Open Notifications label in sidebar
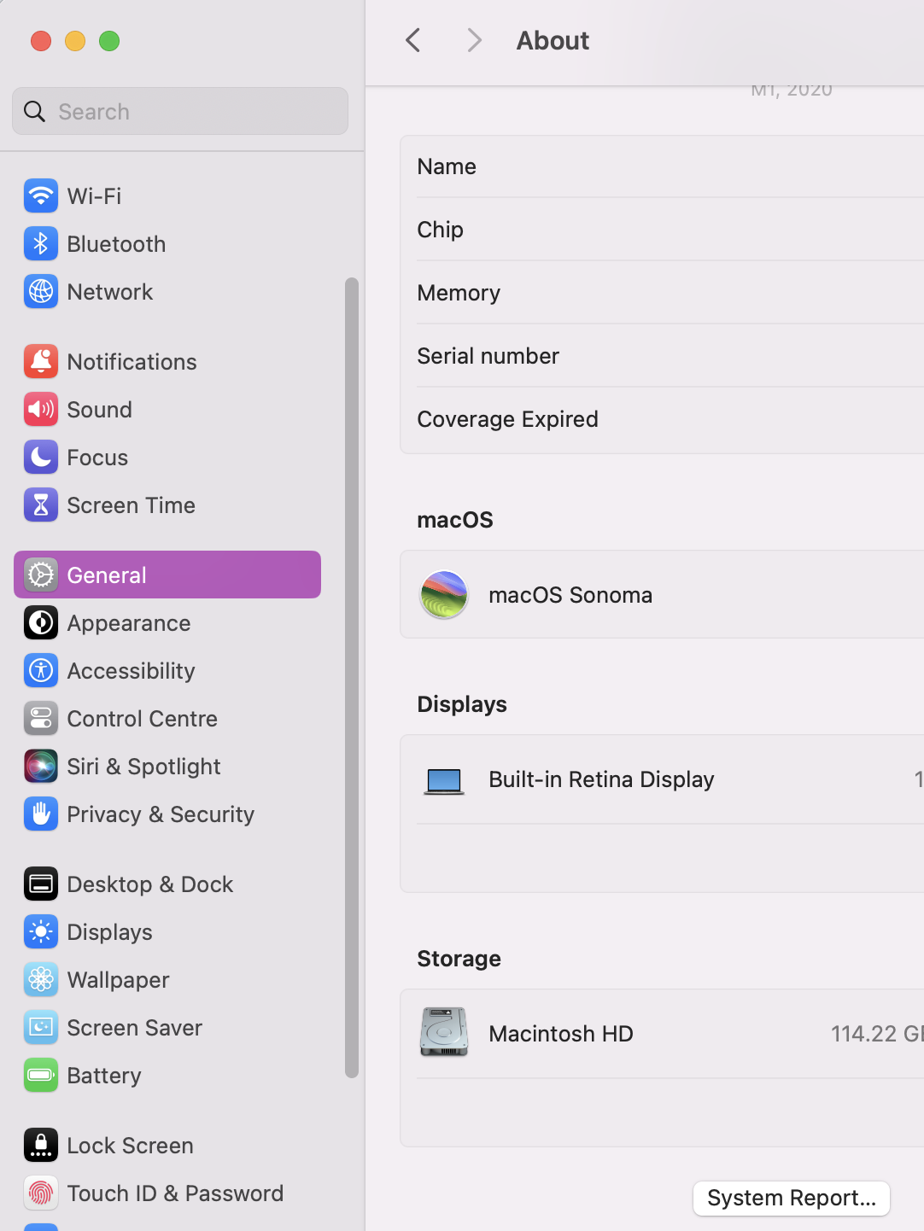Screen dimensions: 924x1231 tap(132, 362)
